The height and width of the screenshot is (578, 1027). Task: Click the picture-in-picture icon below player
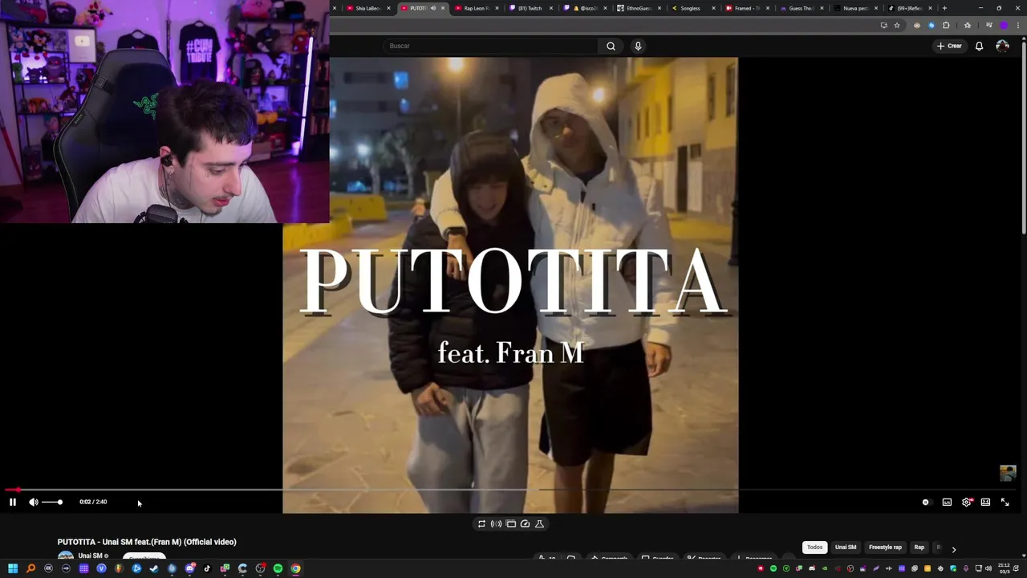point(510,523)
